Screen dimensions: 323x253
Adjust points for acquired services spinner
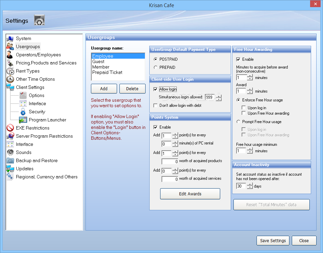pos(175,171)
